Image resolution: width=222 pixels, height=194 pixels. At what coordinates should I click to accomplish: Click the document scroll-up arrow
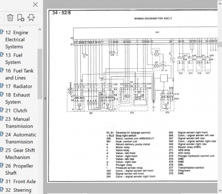point(220,4)
